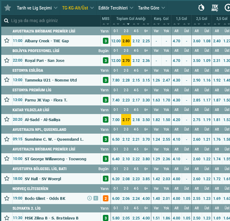The image size is (230, 221).
Task: Click 4.70 odds 1,5 Alt for Royal Pari
Action: [x=176, y=60]
